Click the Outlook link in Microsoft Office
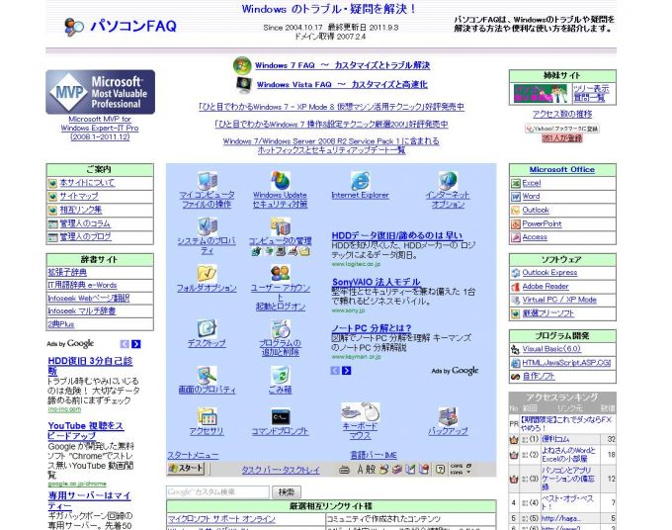Screen dimensions: 672x530 pyautogui.click(x=536, y=210)
